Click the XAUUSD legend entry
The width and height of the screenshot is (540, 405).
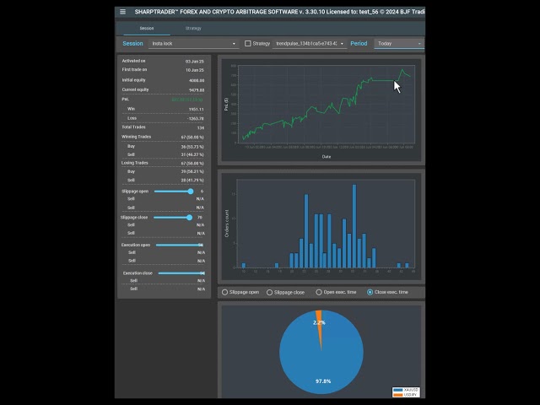[x=406, y=390]
